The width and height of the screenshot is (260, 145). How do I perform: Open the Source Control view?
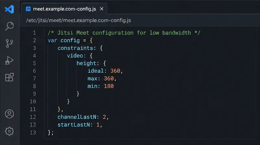tap(9, 43)
